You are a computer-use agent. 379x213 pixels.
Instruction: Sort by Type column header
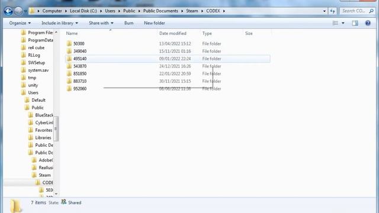tap(207, 33)
